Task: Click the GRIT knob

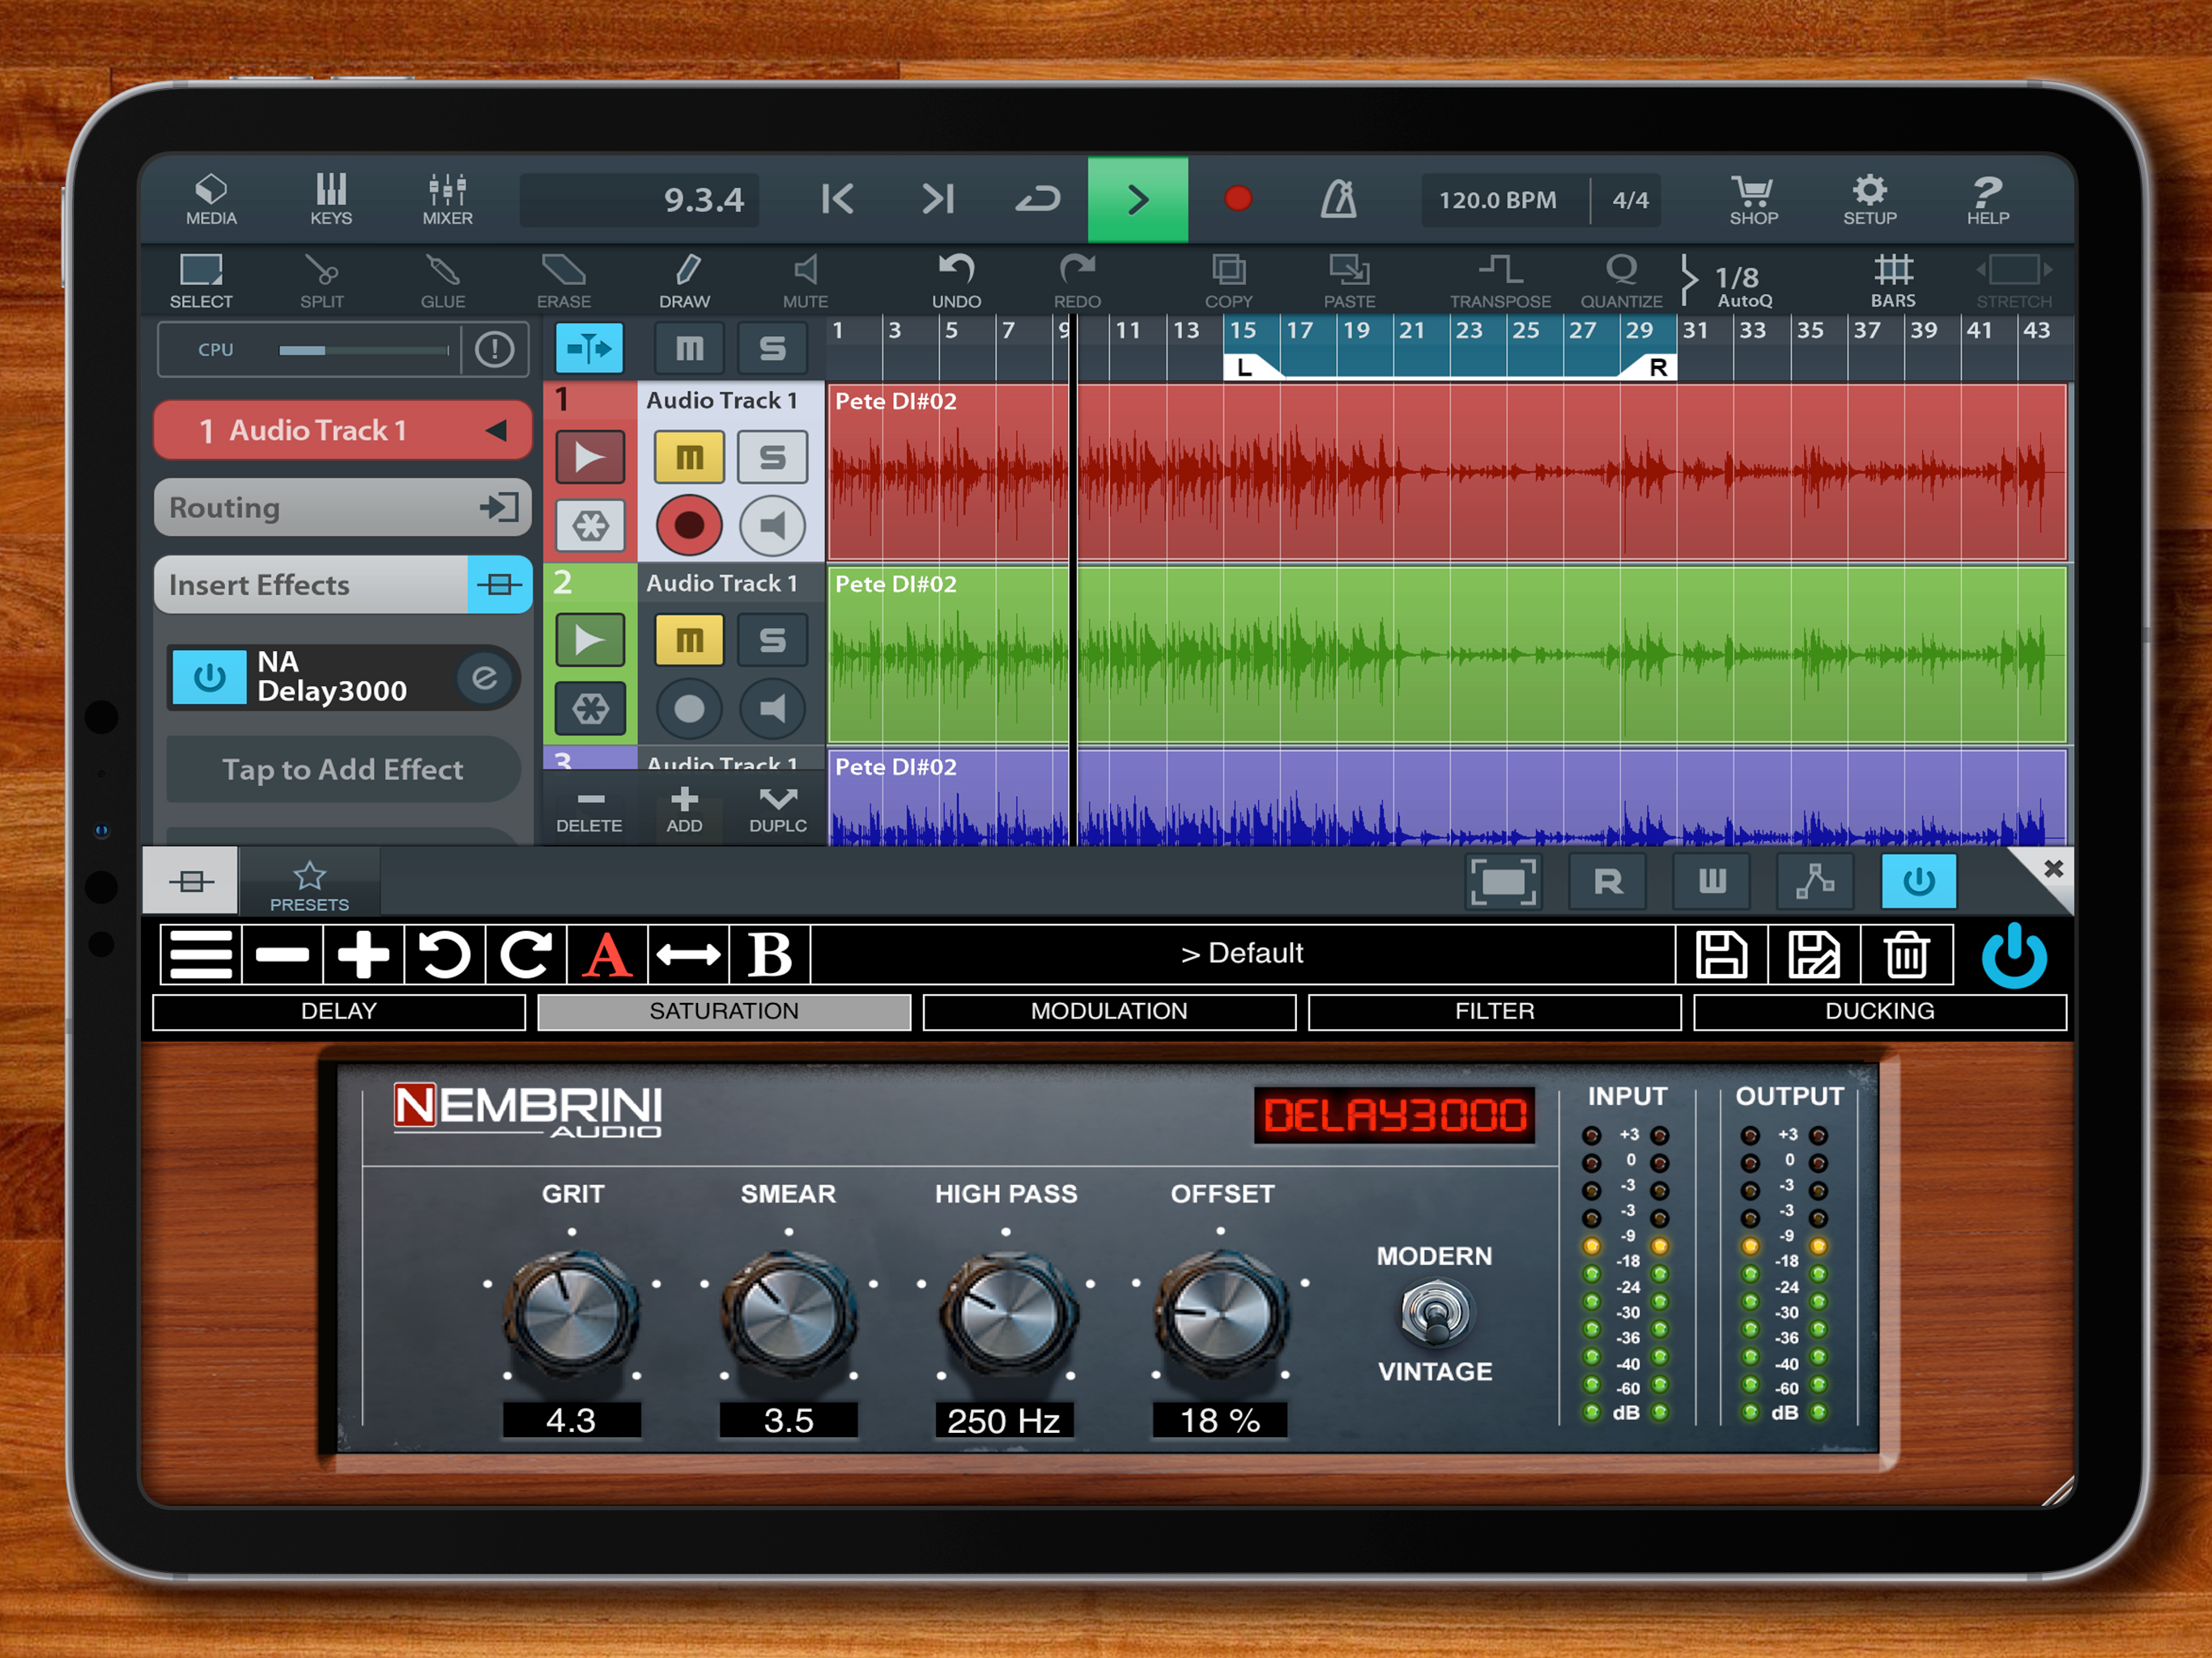Action: 572,1315
